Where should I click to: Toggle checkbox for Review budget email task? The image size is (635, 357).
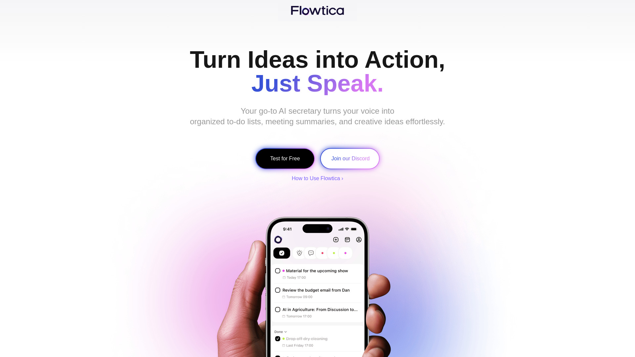point(278,290)
